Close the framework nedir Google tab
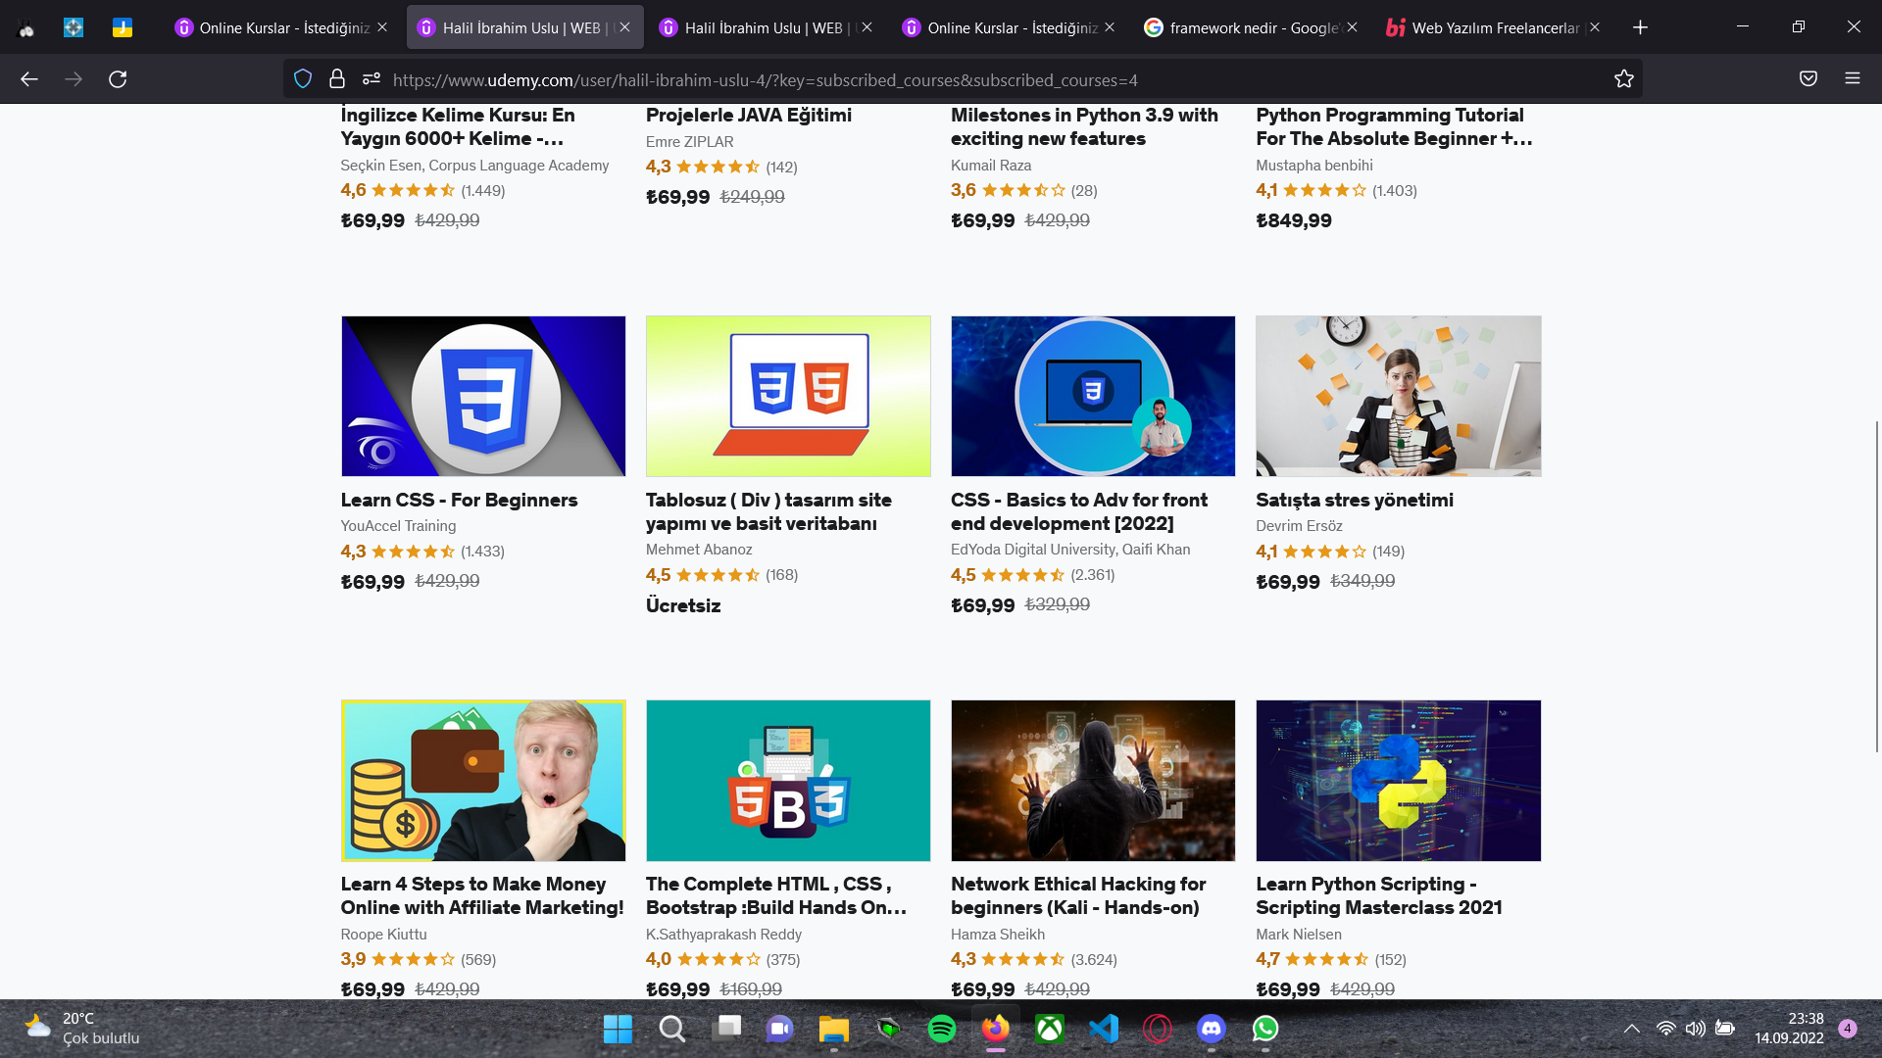 click(1353, 27)
